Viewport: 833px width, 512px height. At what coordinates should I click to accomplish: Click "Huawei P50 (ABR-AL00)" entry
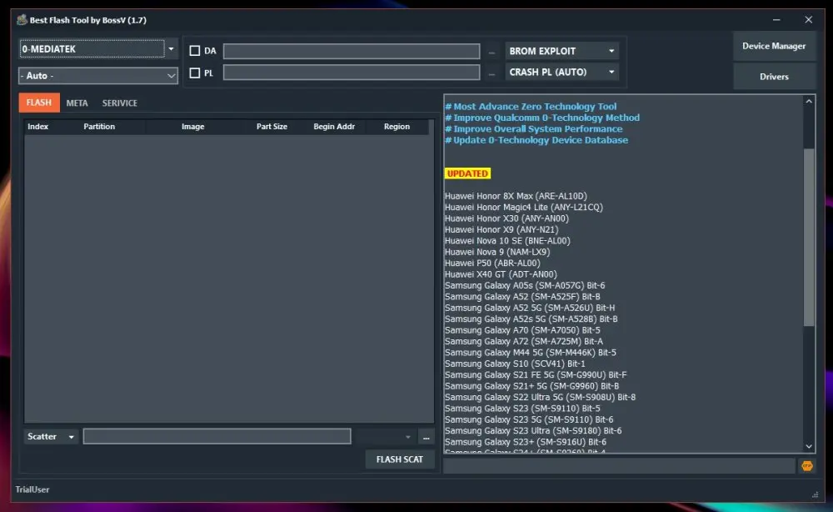point(492,264)
